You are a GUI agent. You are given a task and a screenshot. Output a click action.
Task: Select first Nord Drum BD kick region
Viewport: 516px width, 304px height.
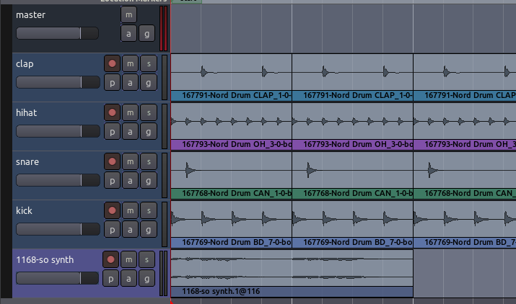point(232,224)
